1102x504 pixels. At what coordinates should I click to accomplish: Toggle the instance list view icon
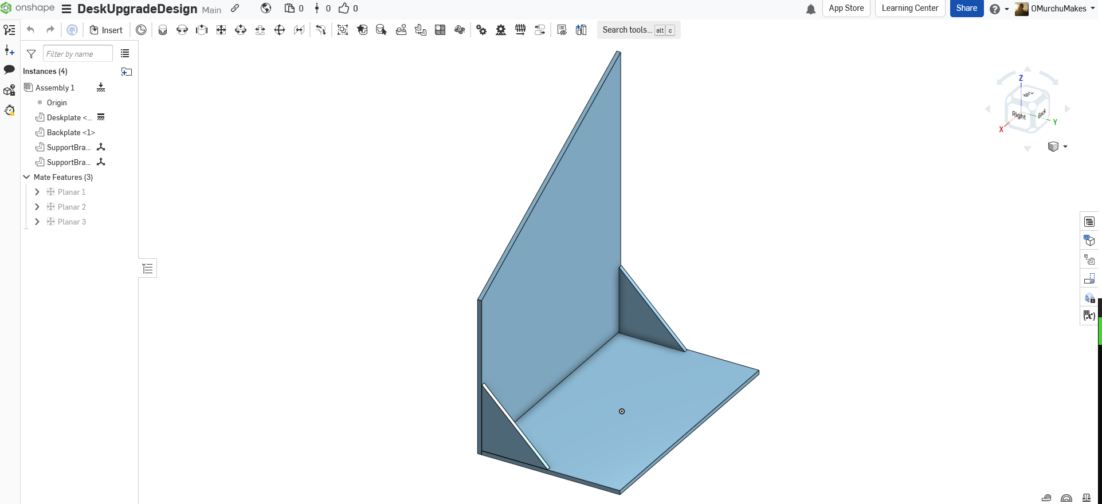[125, 53]
